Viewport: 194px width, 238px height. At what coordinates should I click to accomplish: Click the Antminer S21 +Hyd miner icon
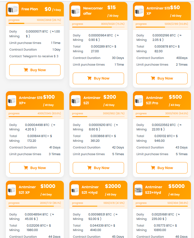pos(76,190)
